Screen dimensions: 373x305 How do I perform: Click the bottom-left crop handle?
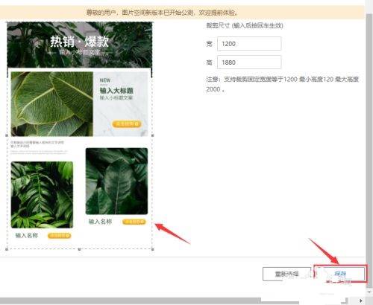(7, 249)
